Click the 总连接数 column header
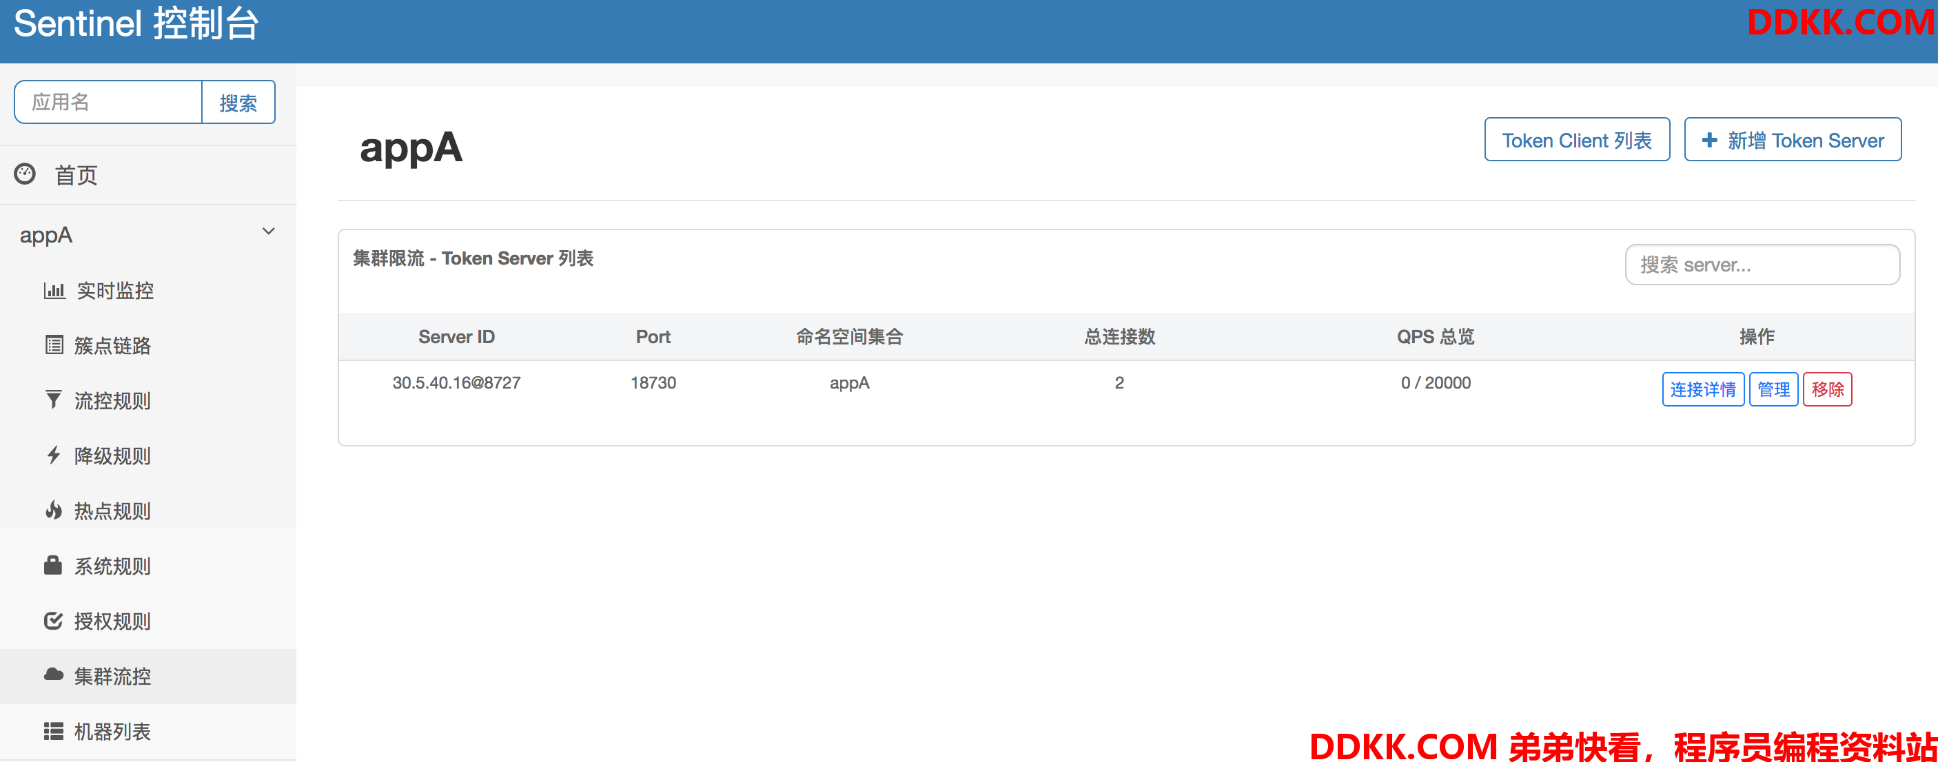1938x762 pixels. pyautogui.click(x=1119, y=337)
